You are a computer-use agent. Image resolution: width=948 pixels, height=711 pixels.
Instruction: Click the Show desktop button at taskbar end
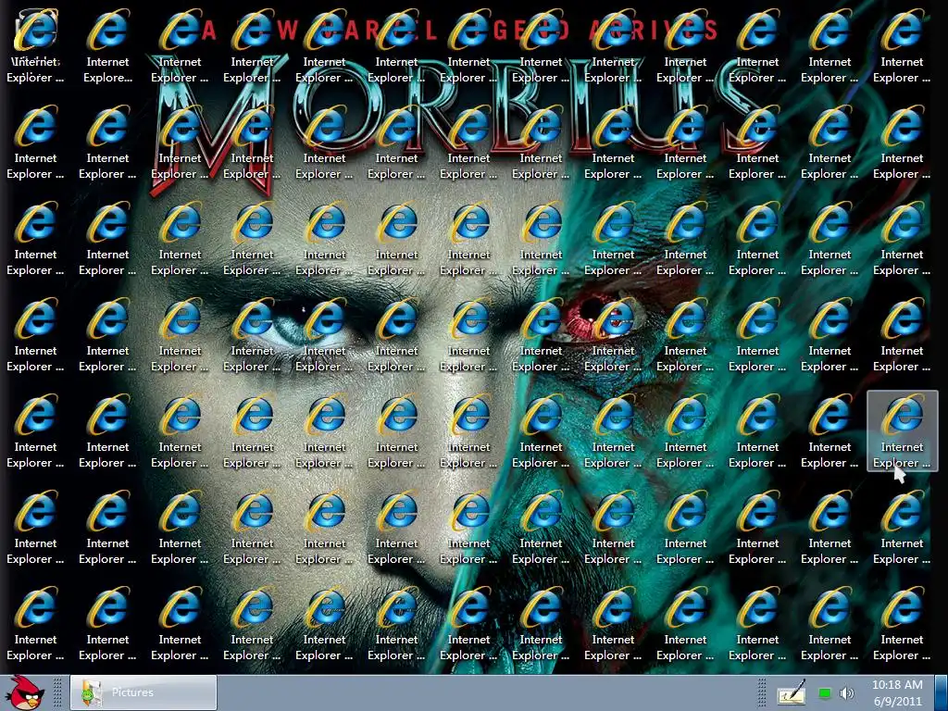pyautogui.click(x=941, y=692)
